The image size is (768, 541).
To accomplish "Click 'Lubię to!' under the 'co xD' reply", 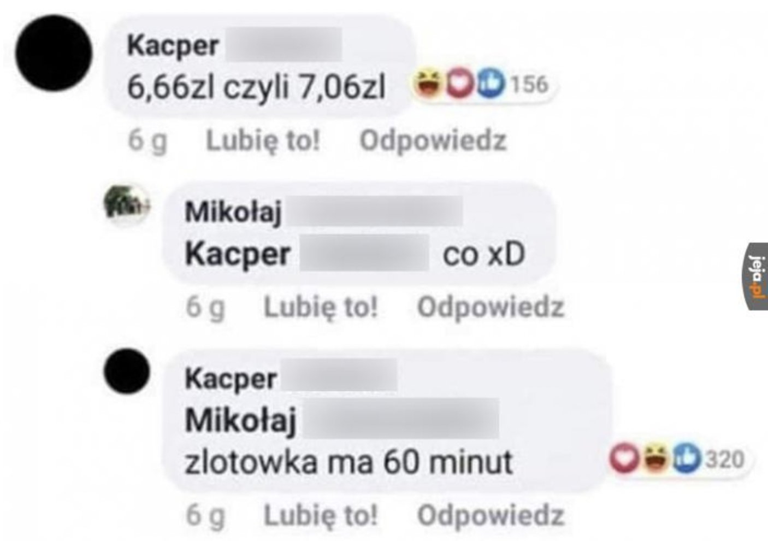I will [321, 307].
